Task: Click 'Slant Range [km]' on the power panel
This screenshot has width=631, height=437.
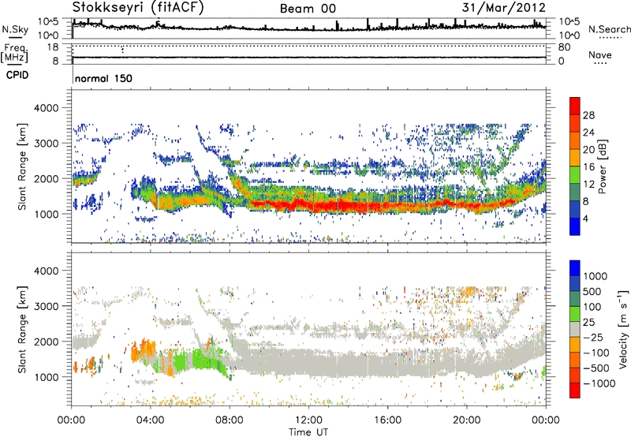Action: pyautogui.click(x=22, y=166)
